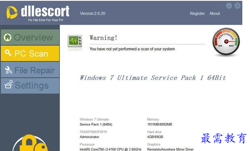Select the PC Scan tab
250x151 pixels.
[30, 53]
